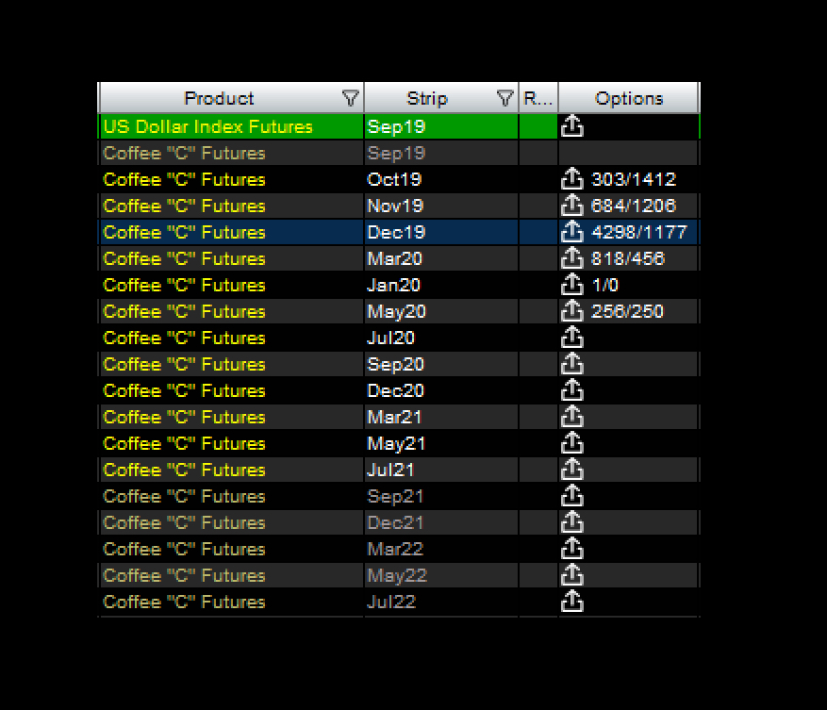Select the Mar21 strip cell
Viewport: 827px width, 710px height.
441,417
